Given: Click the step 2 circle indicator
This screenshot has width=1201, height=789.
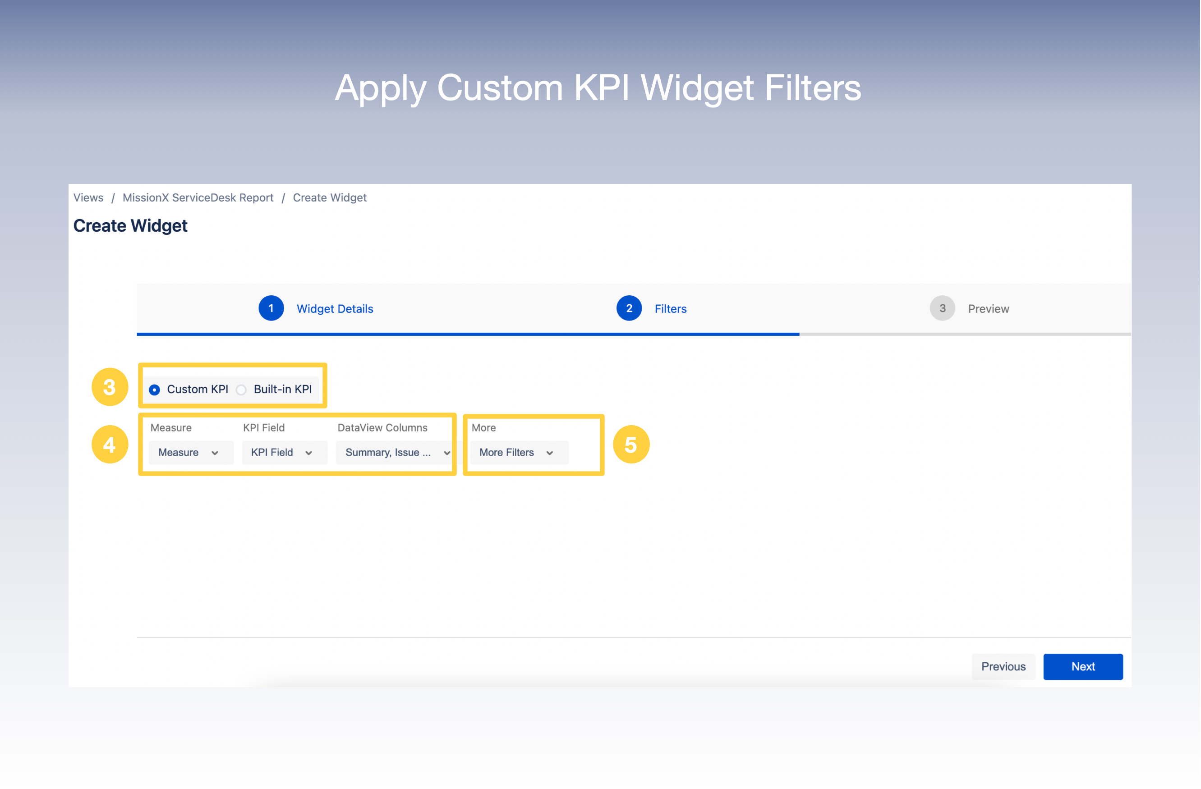Looking at the screenshot, I should [629, 308].
